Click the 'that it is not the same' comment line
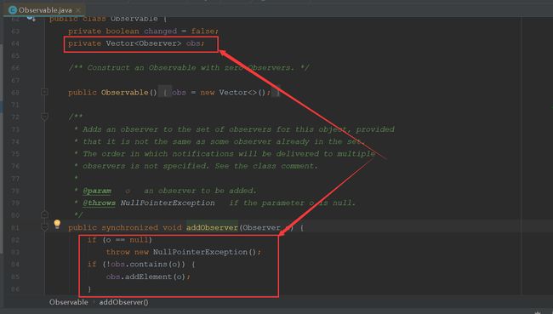 pos(220,141)
